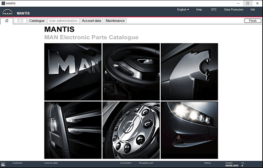
Task: Maximize the MANTIS window
Action: [248, 3]
